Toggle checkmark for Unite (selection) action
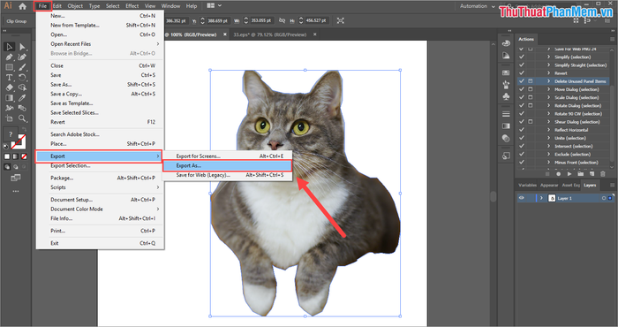 [x=522, y=138]
